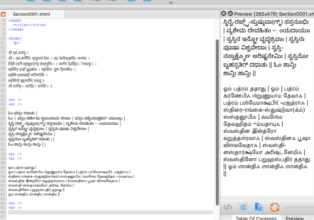Click the Tamil paragraph in the Preview pane
This screenshot has width=314, height=220.
(x=267, y=131)
